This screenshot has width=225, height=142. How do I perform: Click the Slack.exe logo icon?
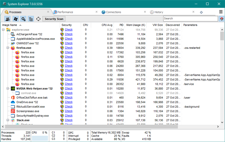pyautogui.click(x=13, y=120)
